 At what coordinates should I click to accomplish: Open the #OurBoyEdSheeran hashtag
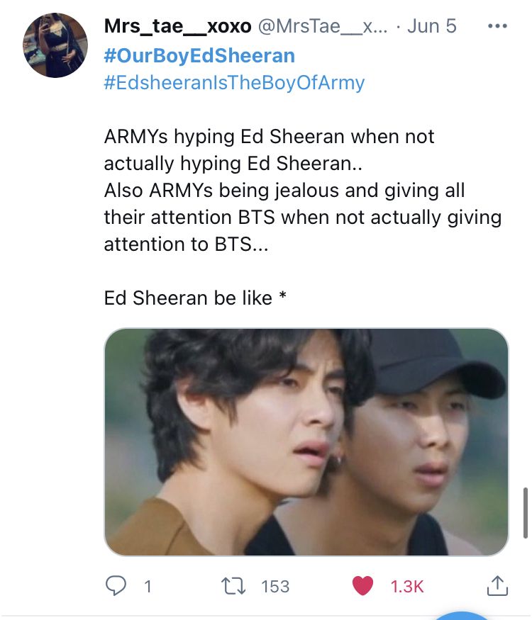coord(199,55)
